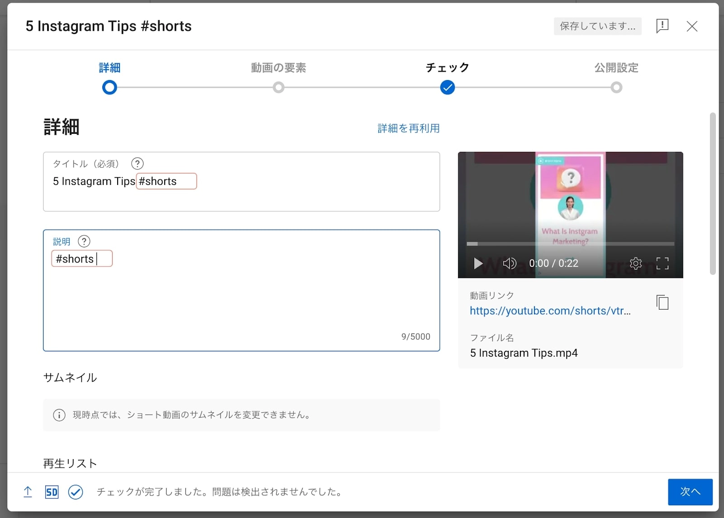
Task: Click the checks complete icon
Action: pyautogui.click(x=76, y=492)
